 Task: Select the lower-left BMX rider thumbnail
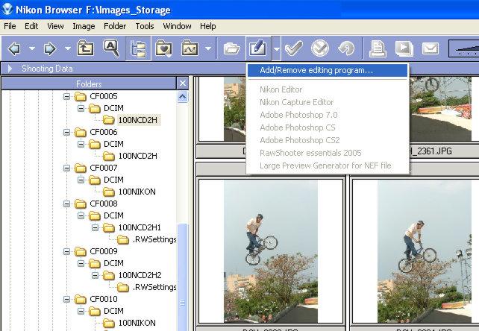click(271, 251)
